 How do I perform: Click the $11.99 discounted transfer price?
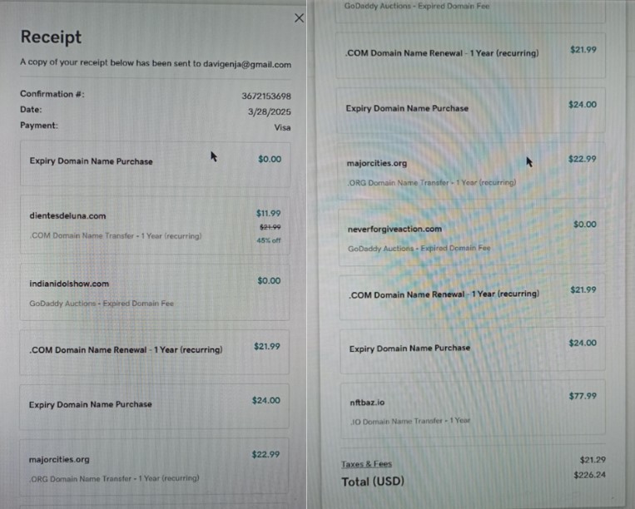point(268,213)
